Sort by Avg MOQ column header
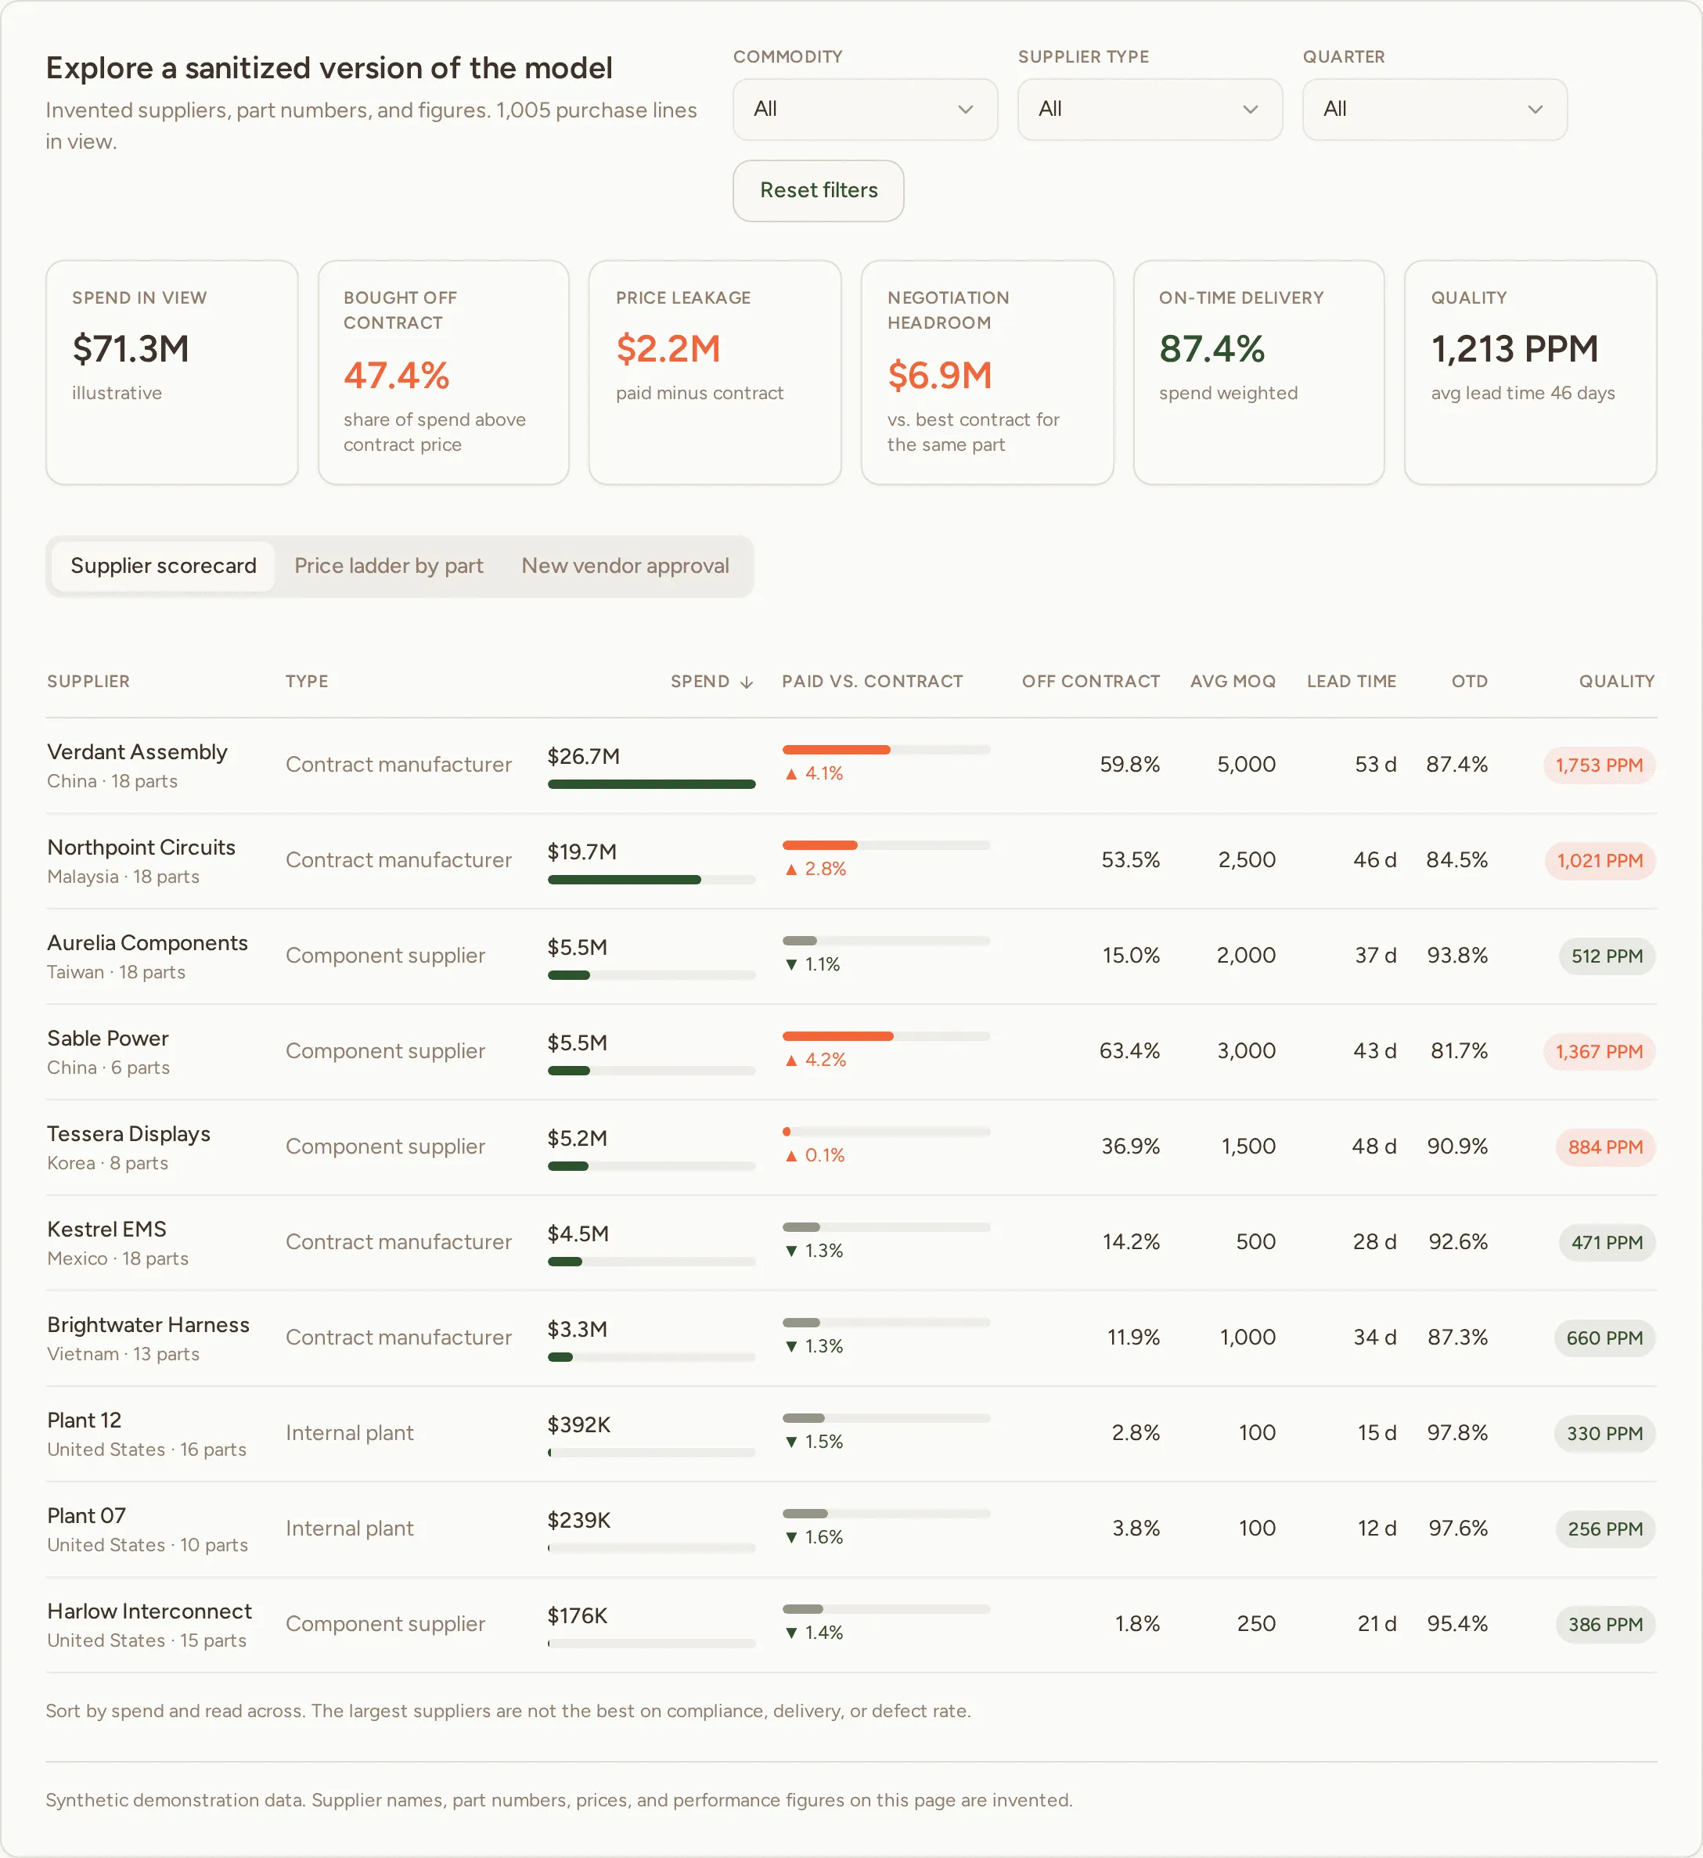1703x1858 pixels. [x=1232, y=681]
